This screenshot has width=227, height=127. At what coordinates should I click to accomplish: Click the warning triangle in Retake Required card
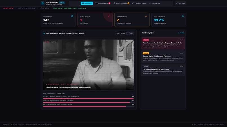[x=109, y=16]
